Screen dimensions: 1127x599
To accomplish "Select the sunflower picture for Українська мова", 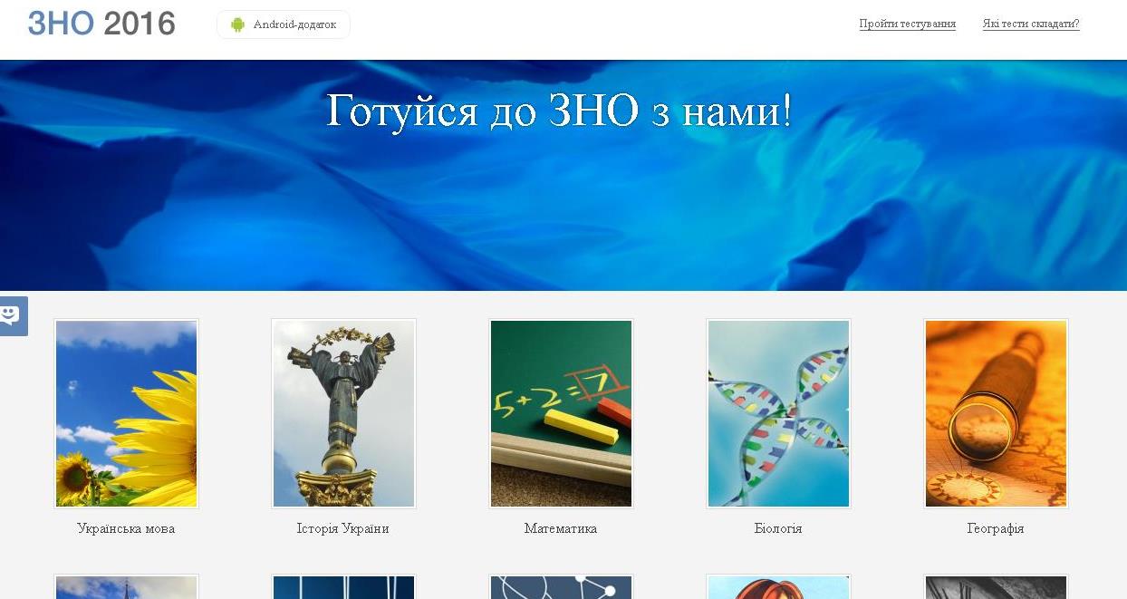I will click(x=126, y=413).
